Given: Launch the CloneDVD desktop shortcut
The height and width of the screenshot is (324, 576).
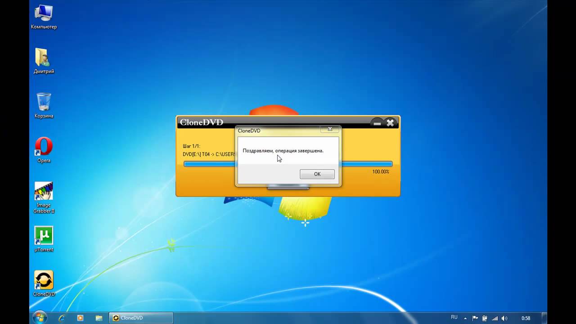Looking at the screenshot, I should point(44,284).
